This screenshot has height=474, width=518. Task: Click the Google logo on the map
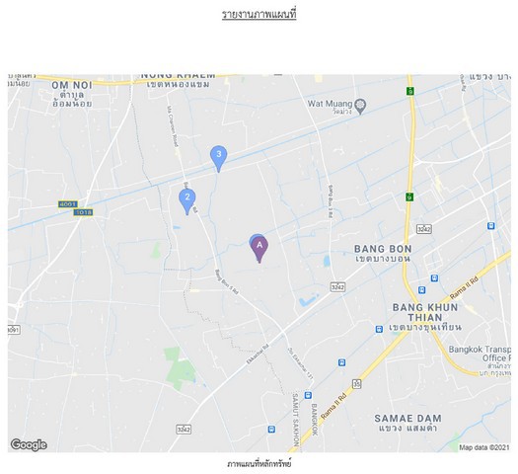point(29,445)
